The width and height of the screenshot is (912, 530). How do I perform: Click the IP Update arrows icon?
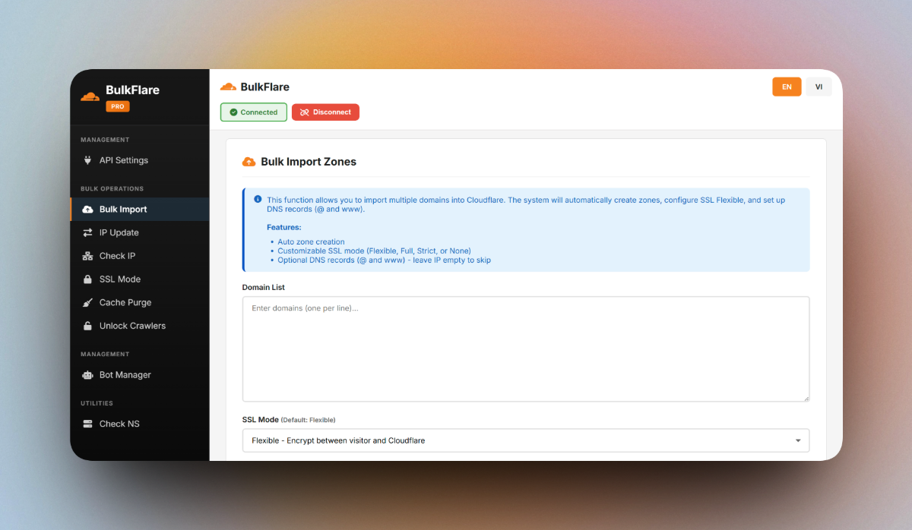(87, 232)
